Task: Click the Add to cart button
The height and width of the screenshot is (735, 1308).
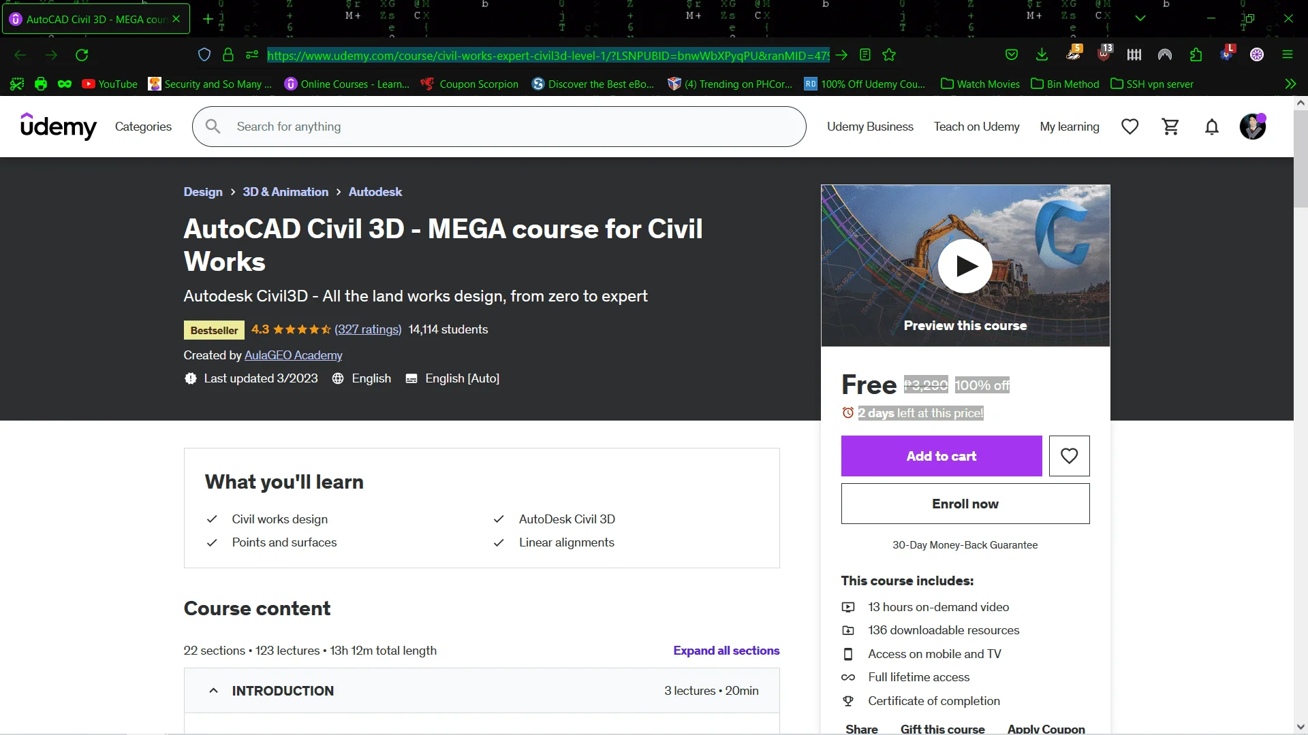Action: coord(941,456)
